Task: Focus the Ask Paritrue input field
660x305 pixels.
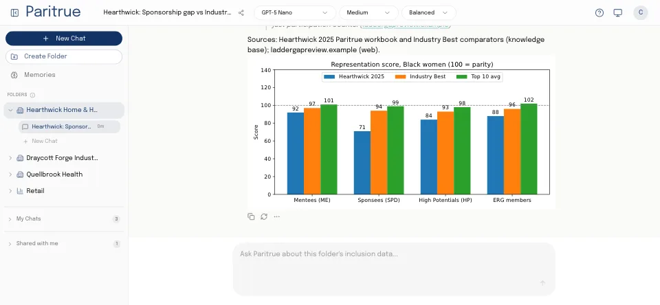Action: click(394, 269)
